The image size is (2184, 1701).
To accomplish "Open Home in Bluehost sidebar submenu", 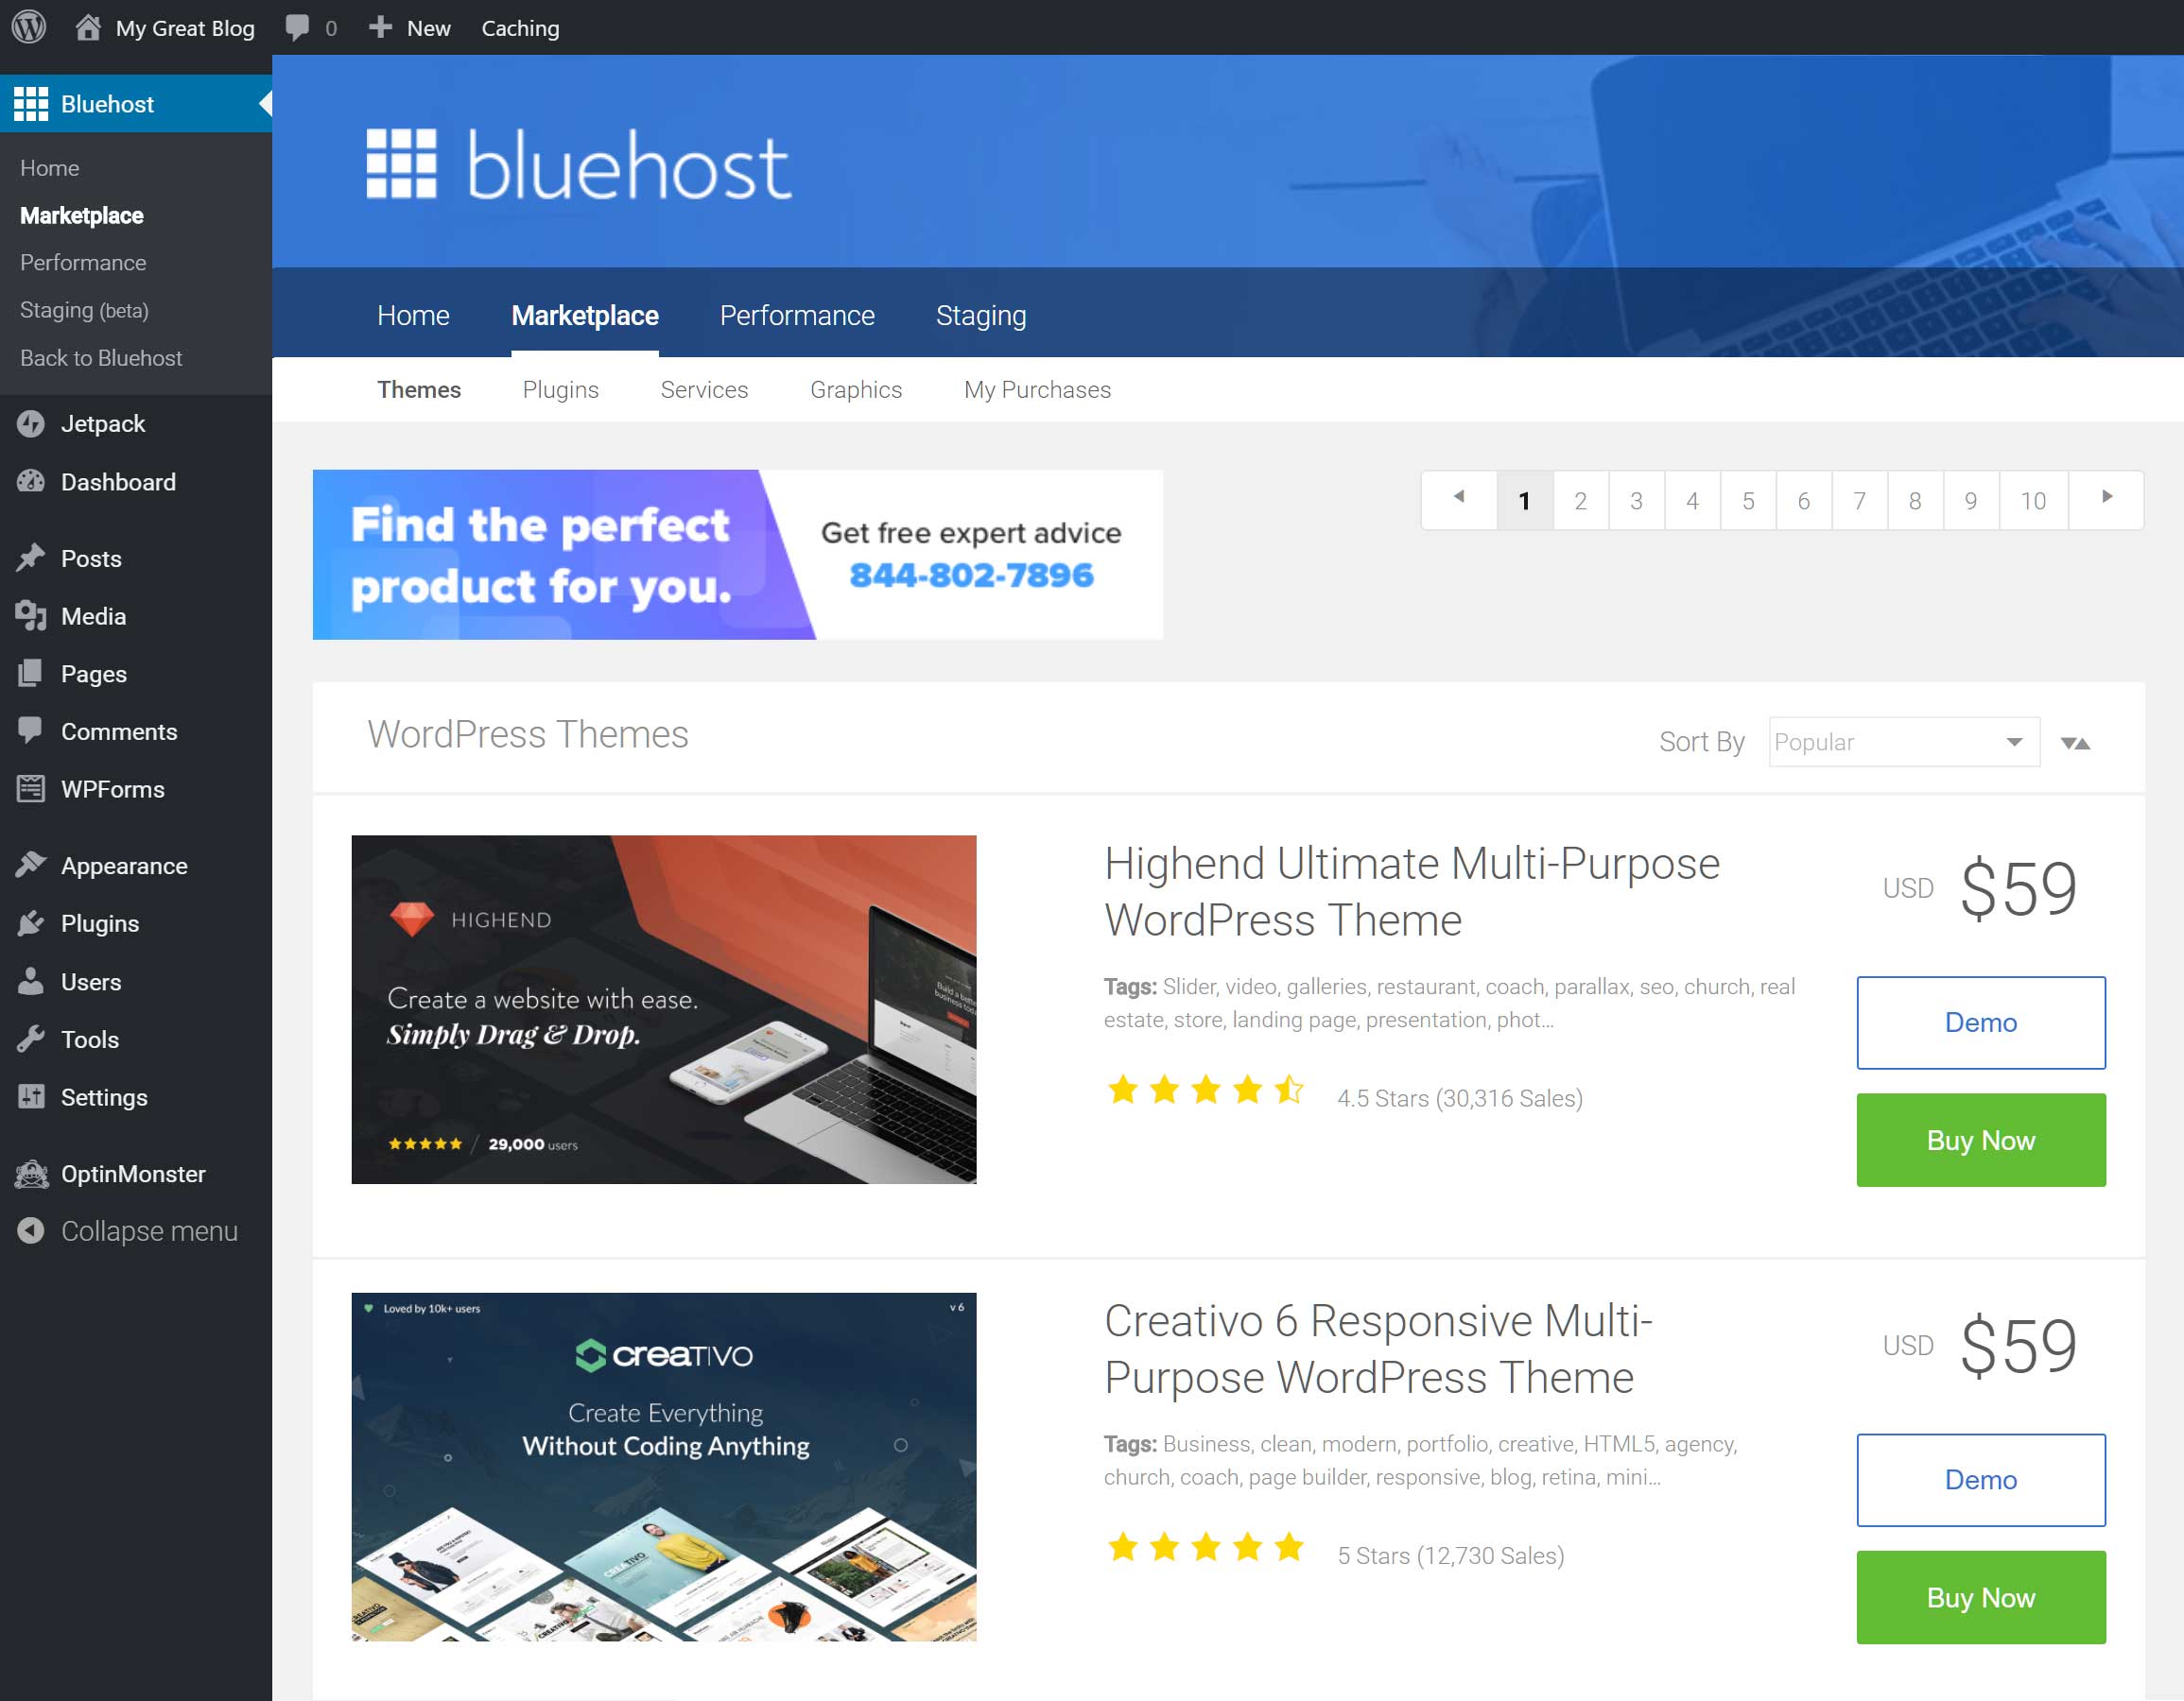I will [x=50, y=168].
